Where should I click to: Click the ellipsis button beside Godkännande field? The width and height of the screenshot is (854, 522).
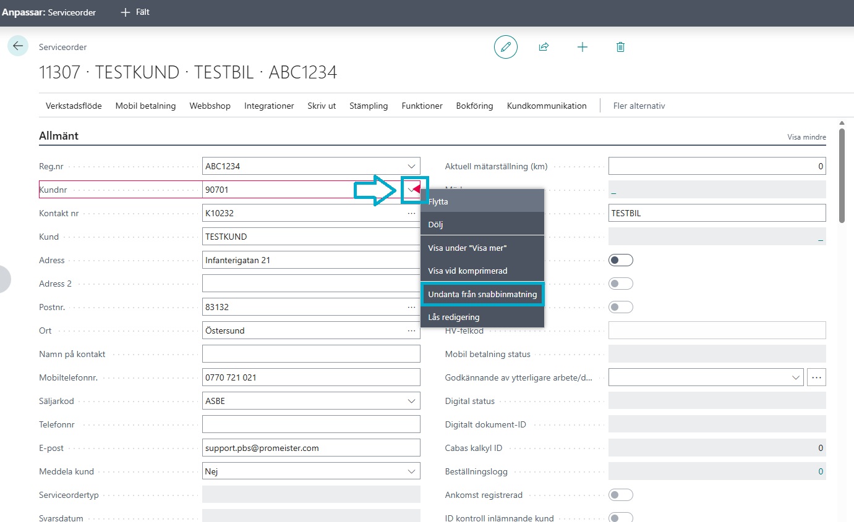(x=816, y=377)
